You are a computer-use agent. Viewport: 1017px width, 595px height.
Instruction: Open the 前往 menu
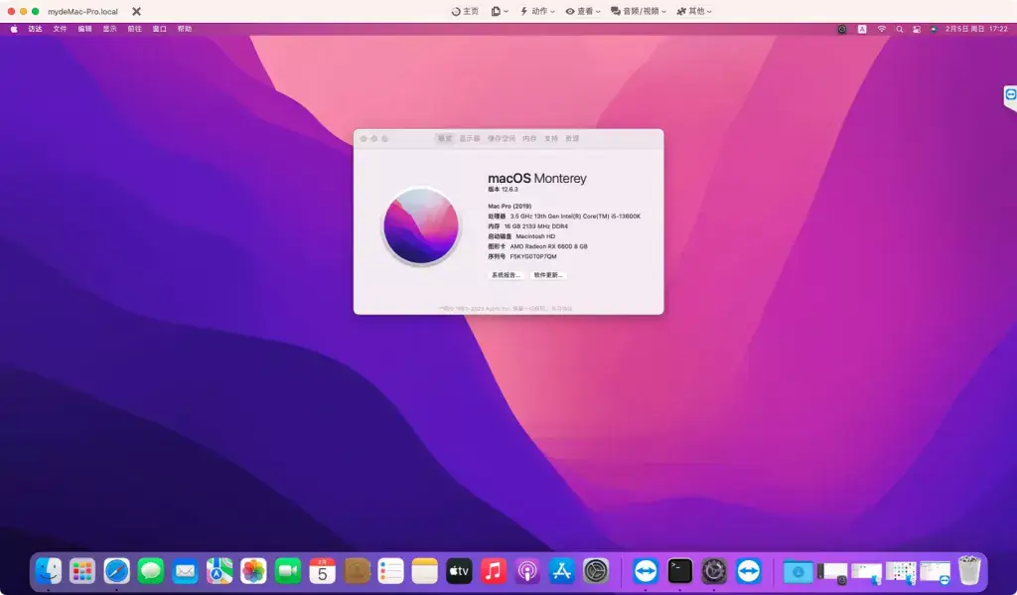click(x=134, y=29)
